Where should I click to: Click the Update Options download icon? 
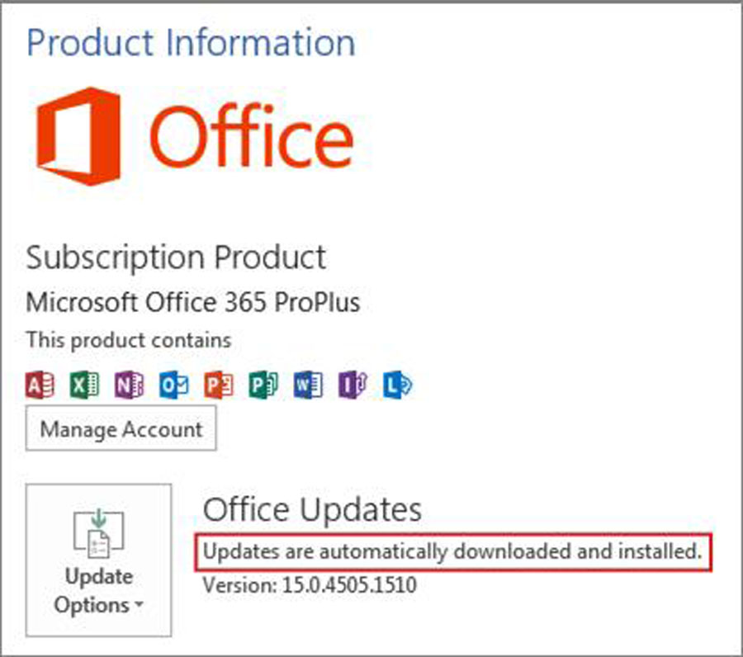tap(98, 532)
